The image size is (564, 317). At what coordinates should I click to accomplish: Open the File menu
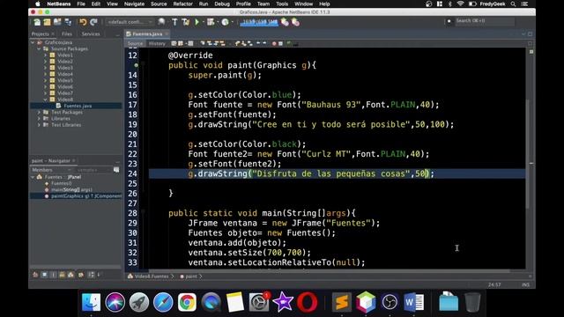(81, 4)
